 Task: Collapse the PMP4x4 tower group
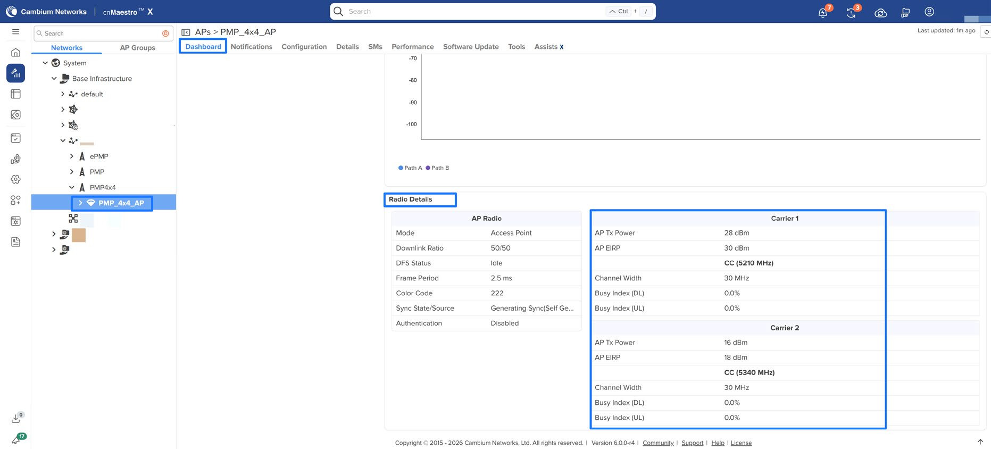pyautogui.click(x=72, y=187)
